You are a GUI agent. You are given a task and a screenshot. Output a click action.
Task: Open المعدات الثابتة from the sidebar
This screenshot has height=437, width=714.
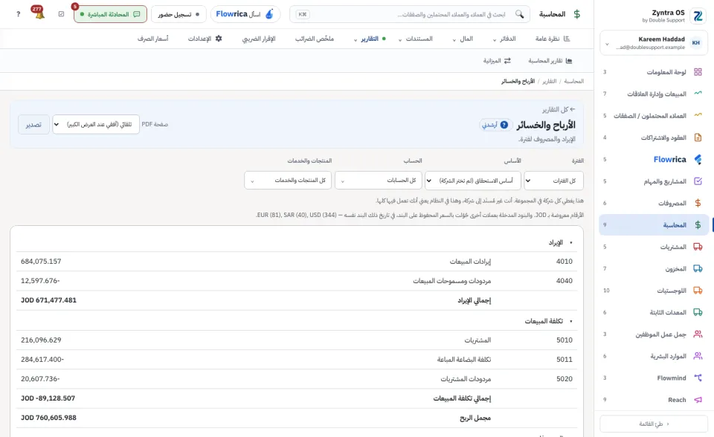click(x=654, y=312)
